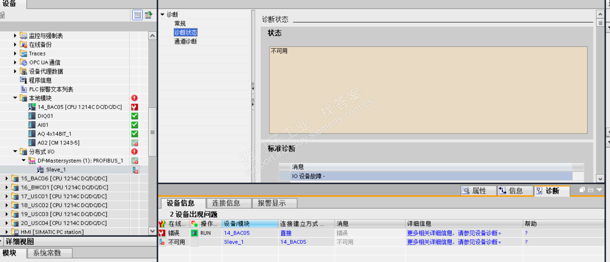
Task: Expand the 详细视图 panel header
Action: (2, 241)
